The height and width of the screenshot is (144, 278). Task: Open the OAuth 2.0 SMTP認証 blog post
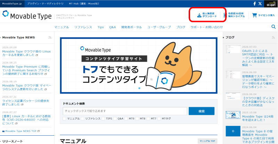[x=258, y=58]
